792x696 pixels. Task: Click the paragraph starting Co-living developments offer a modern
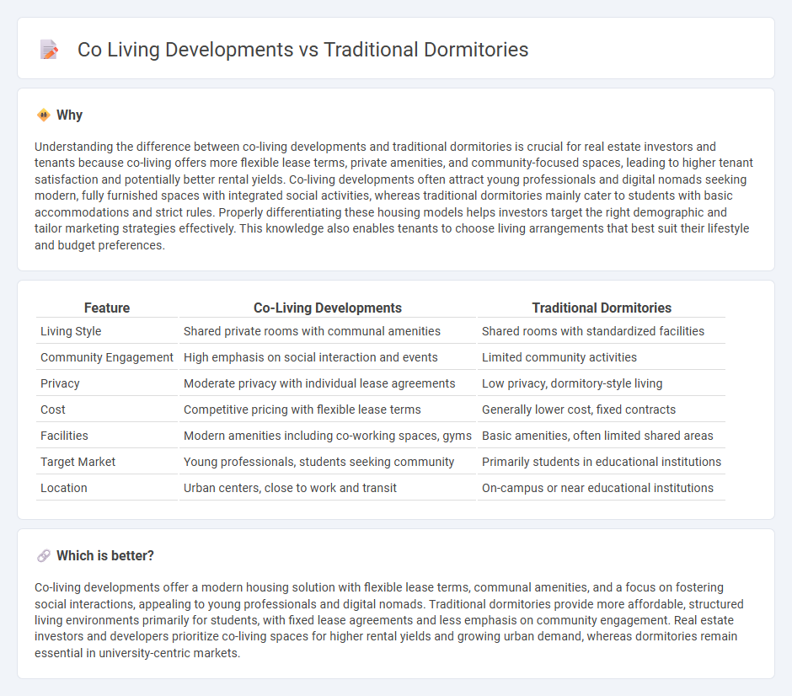click(x=389, y=620)
